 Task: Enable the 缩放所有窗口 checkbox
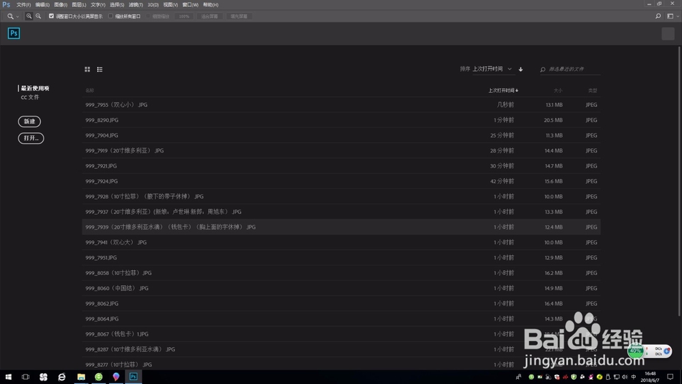[x=110, y=16]
